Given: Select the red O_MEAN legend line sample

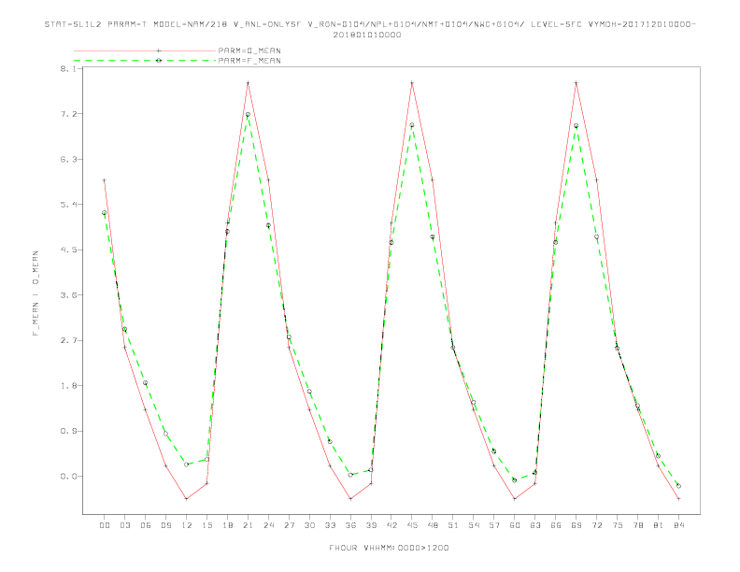Looking at the screenshot, I should (x=145, y=50).
